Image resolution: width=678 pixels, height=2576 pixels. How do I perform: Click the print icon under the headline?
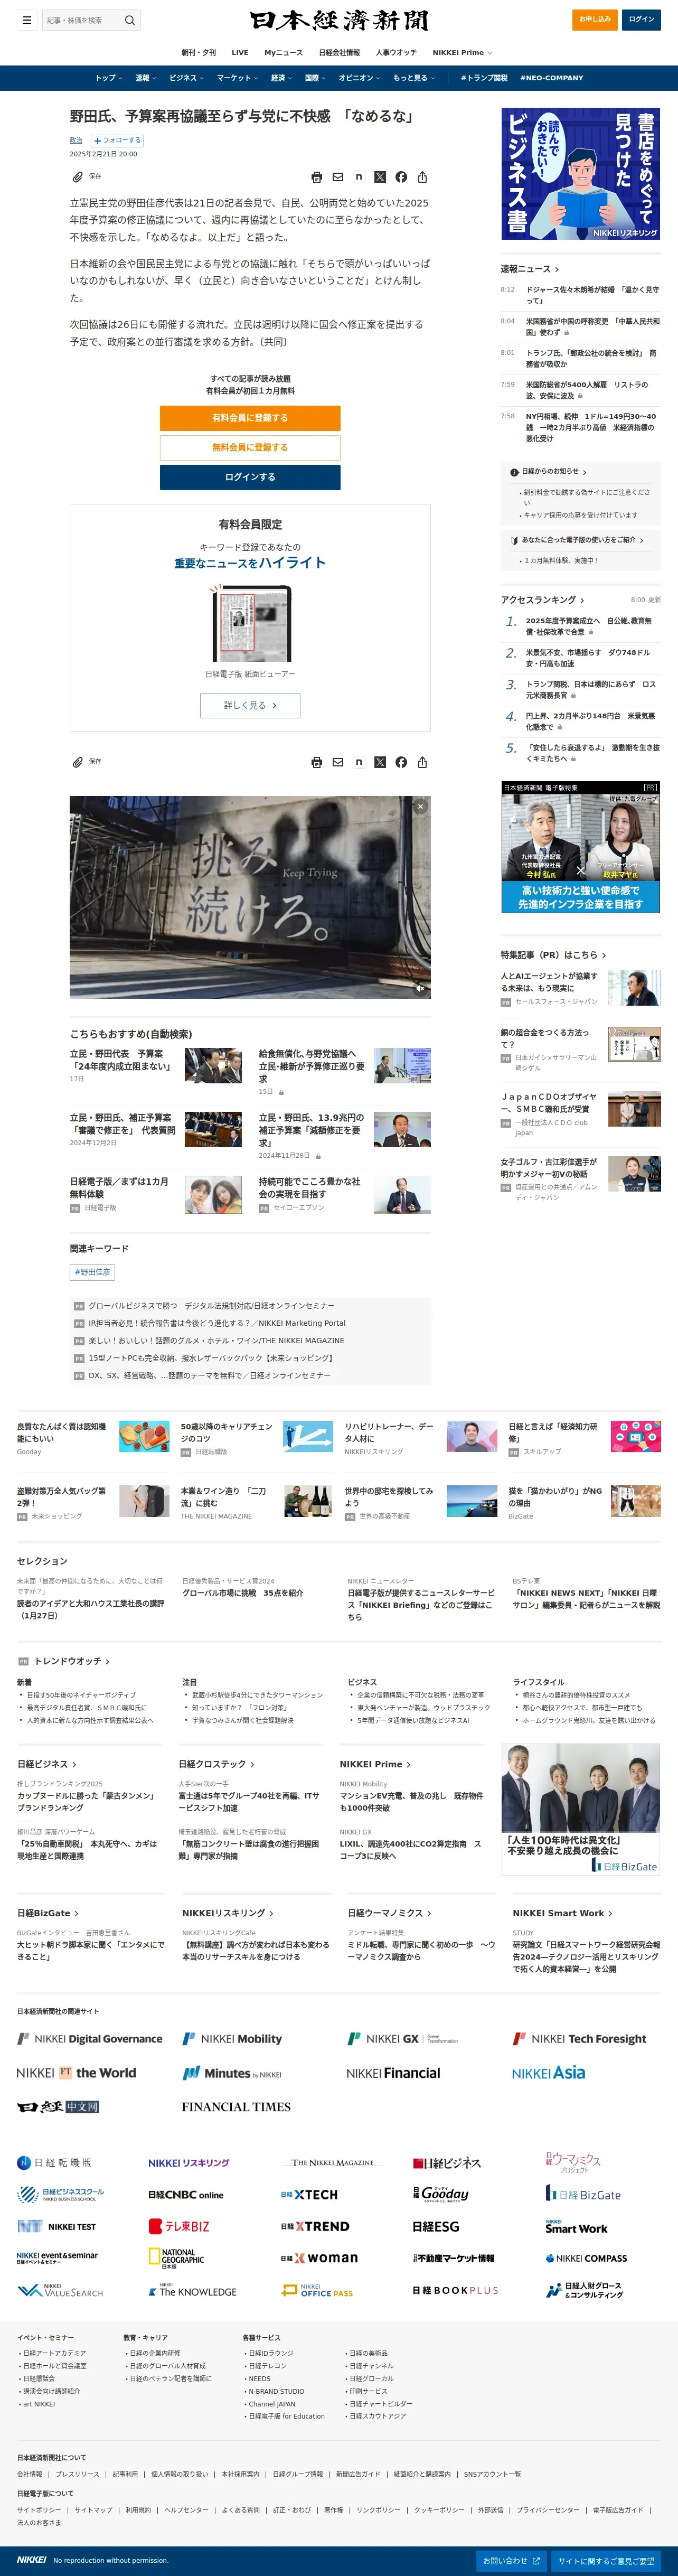pyautogui.click(x=317, y=177)
